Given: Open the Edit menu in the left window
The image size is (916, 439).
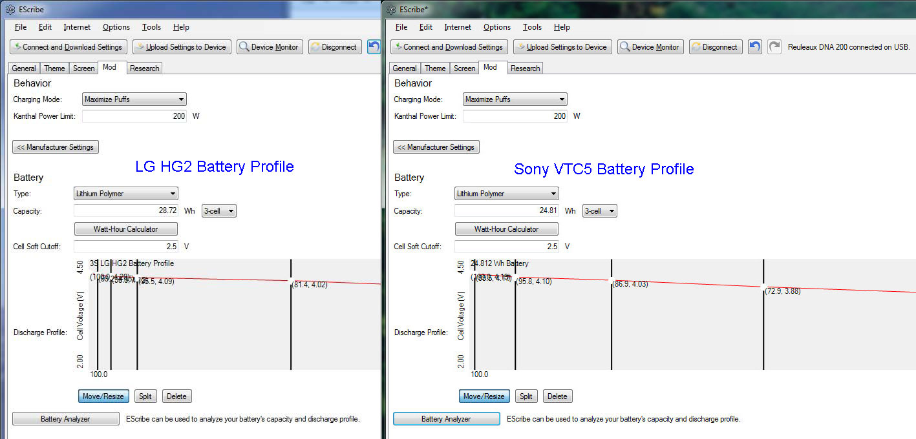Looking at the screenshot, I should coord(45,27).
